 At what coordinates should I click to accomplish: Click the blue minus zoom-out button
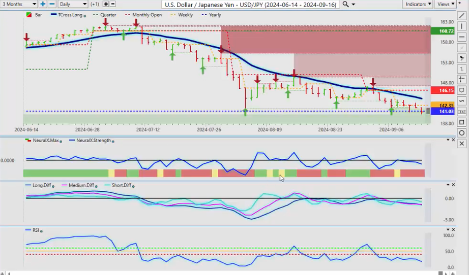[x=52, y=4]
